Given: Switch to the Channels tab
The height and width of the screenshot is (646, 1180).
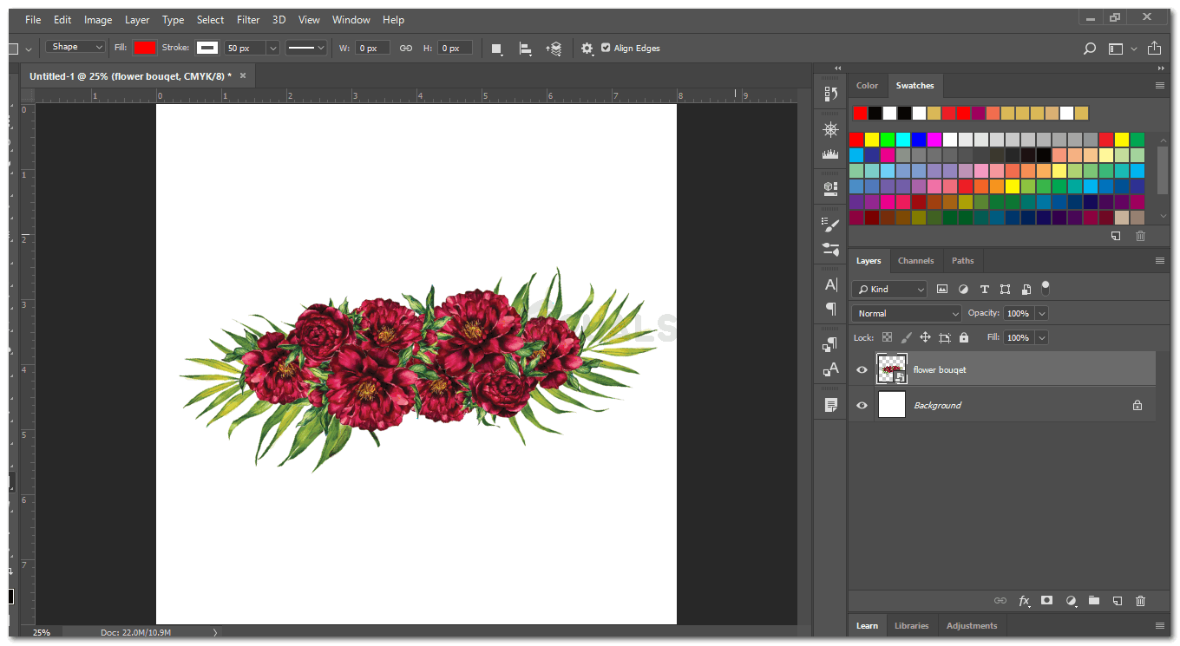Looking at the screenshot, I should 915,260.
